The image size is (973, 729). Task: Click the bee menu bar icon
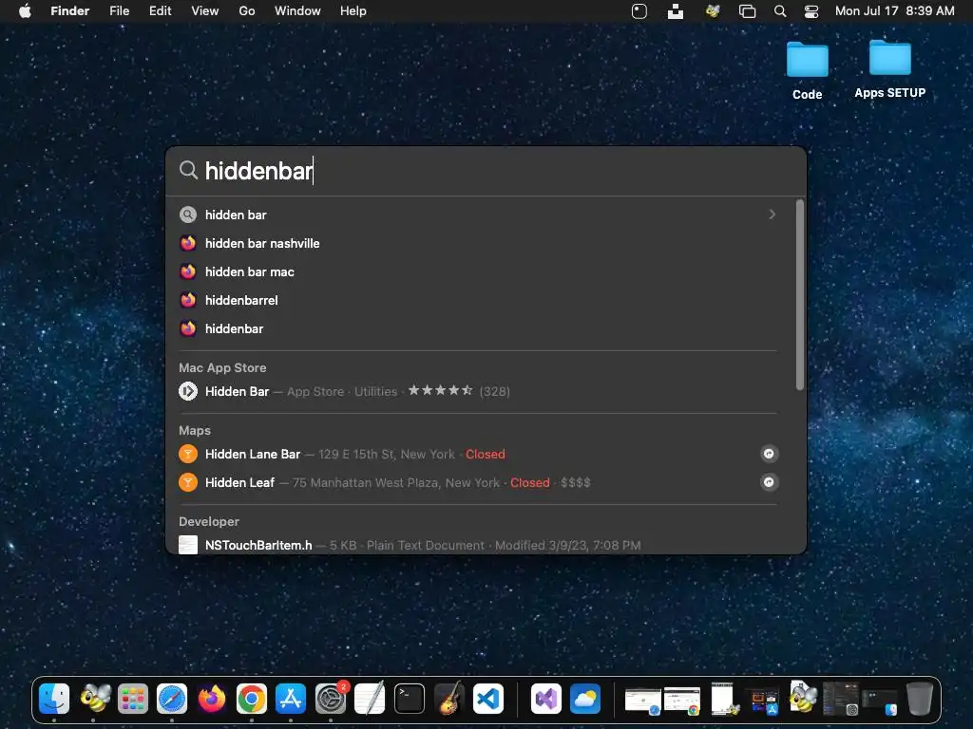point(713,11)
